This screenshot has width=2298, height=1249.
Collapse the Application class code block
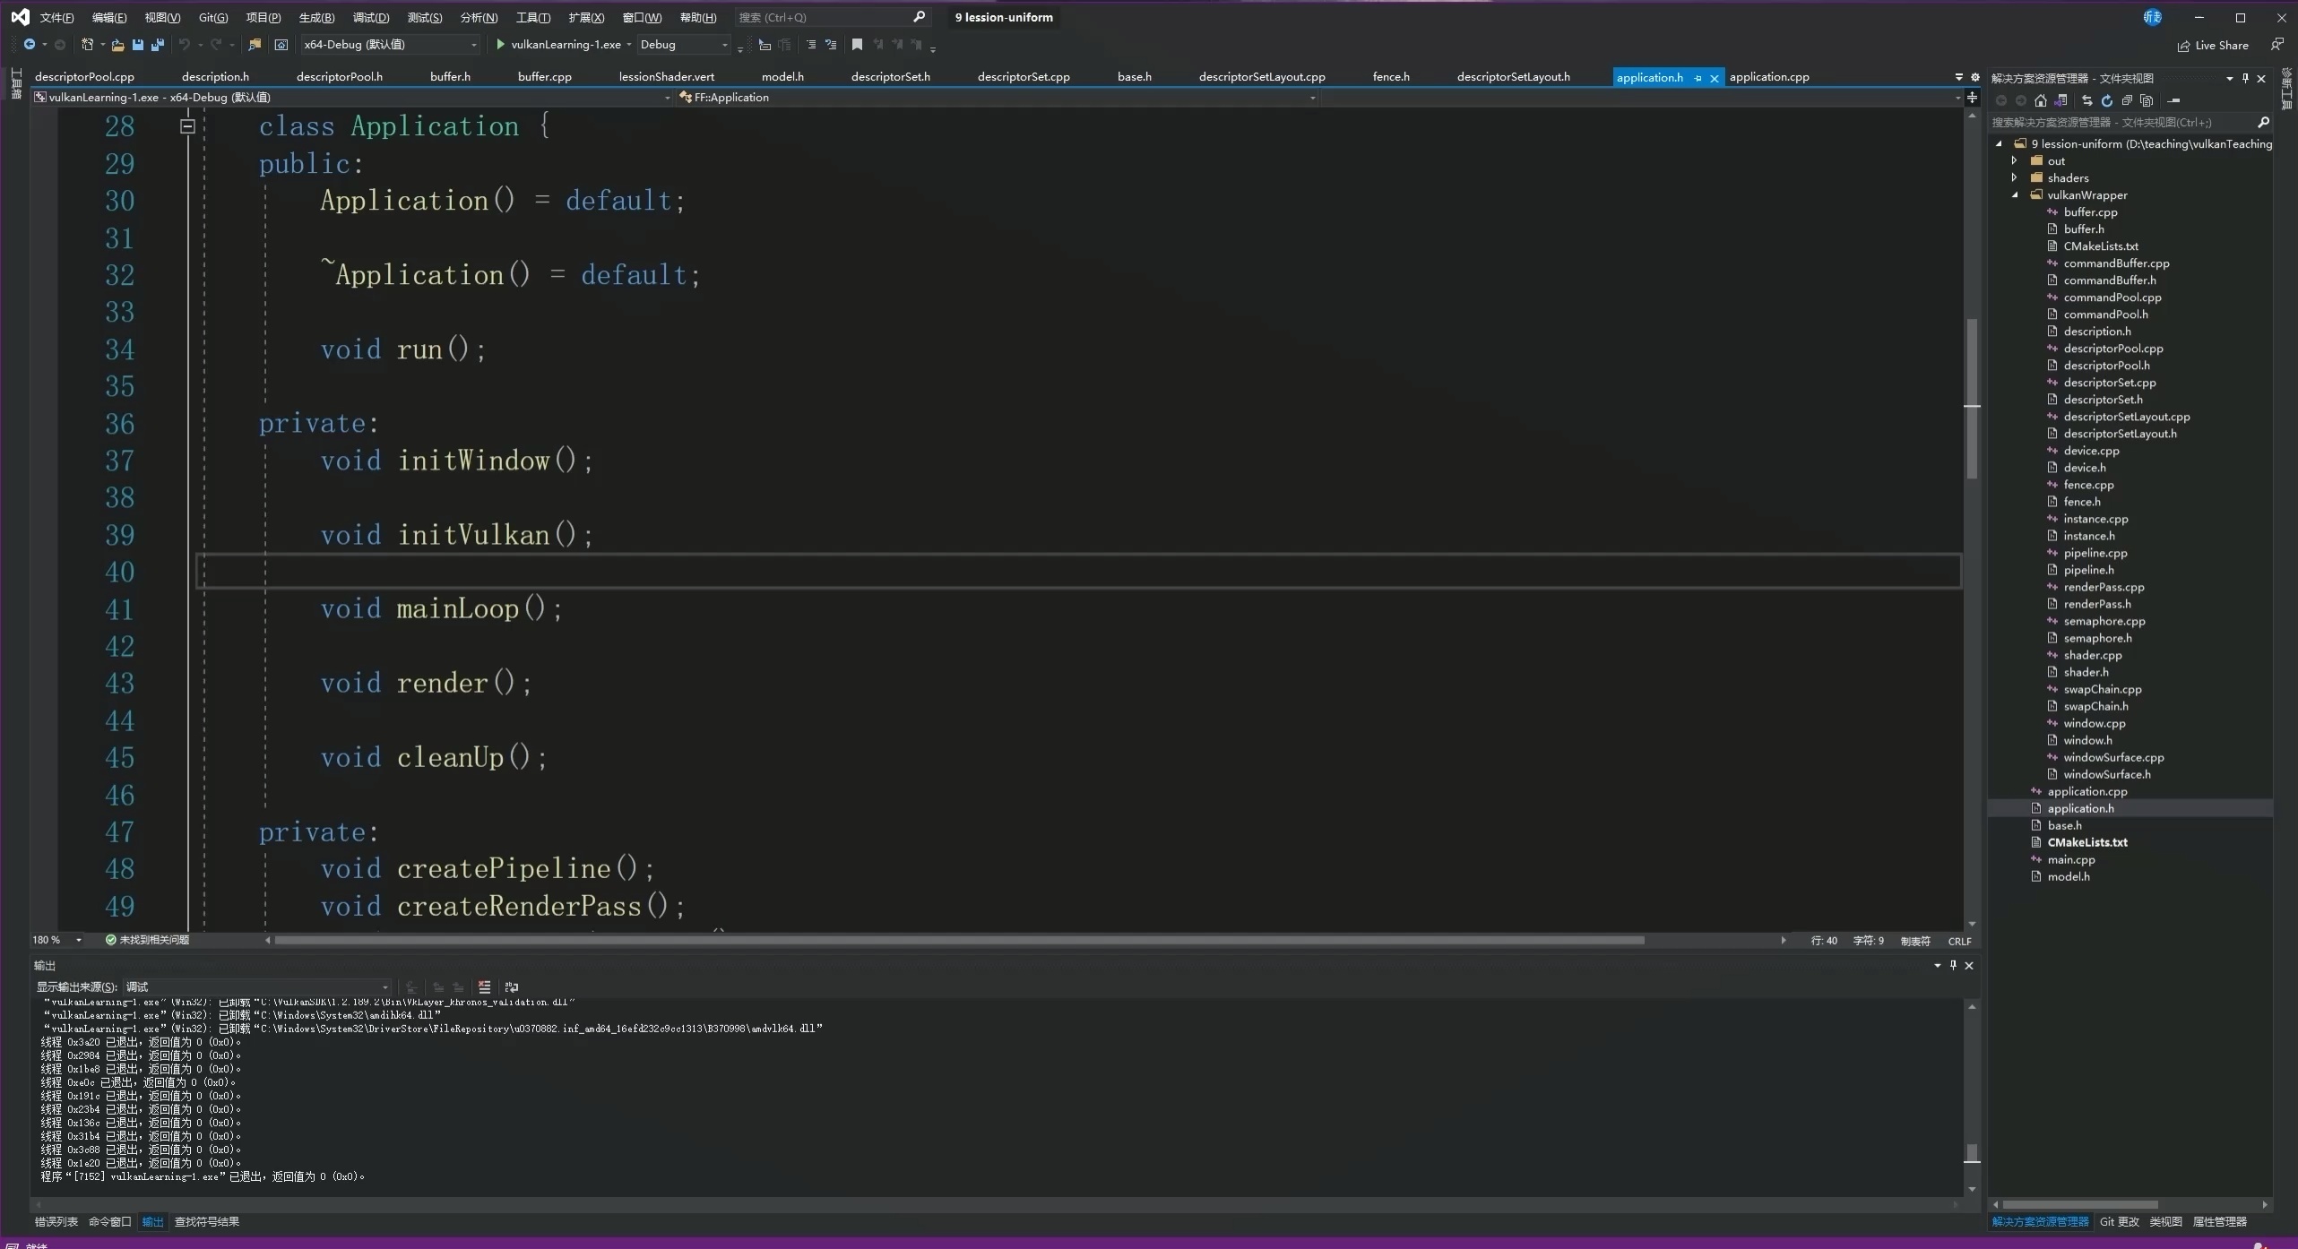[x=187, y=126]
